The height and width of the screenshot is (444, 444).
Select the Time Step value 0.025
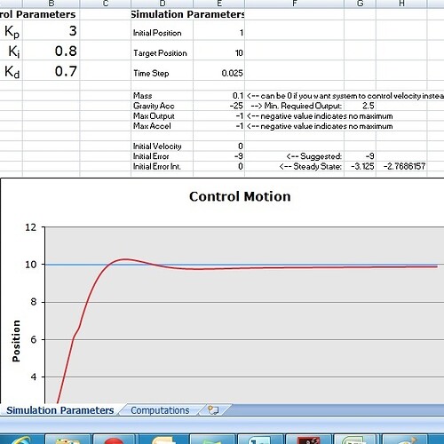point(219,73)
